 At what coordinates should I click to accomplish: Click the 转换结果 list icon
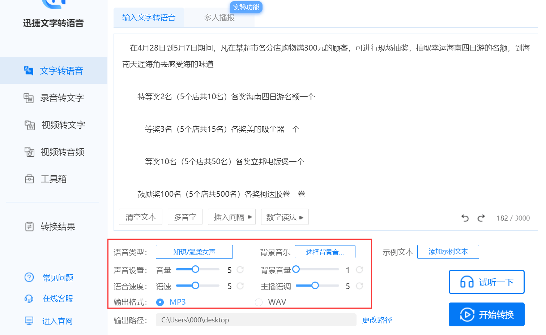pos(29,227)
